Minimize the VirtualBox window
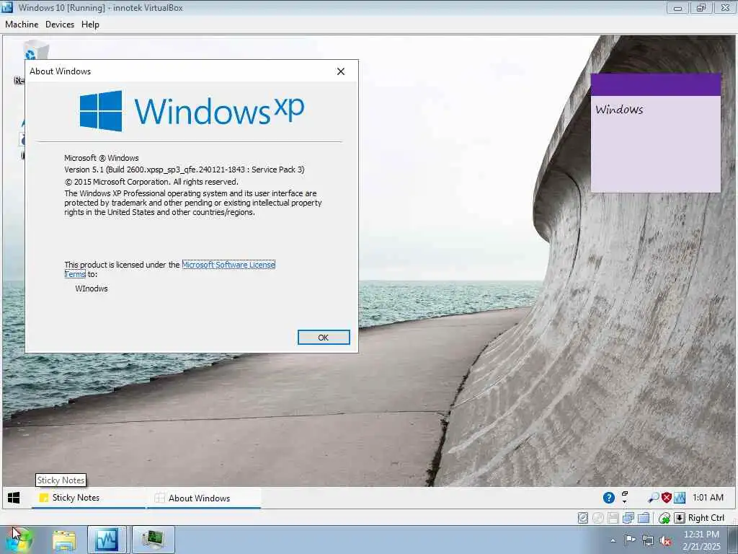Screen dimensions: 738x554 (x=677, y=7)
